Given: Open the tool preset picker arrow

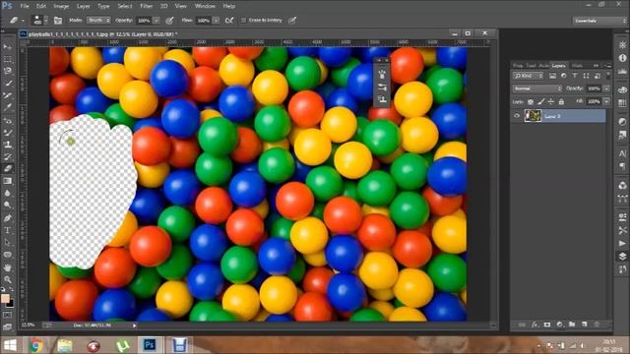Looking at the screenshot, I should [x=23, y=20].
